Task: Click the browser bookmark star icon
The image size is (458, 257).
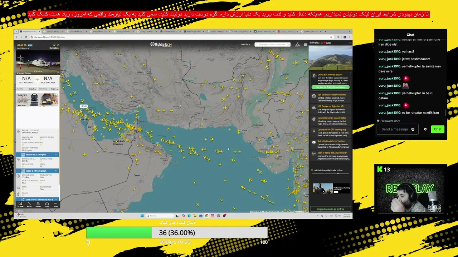Action: (331, 37)
